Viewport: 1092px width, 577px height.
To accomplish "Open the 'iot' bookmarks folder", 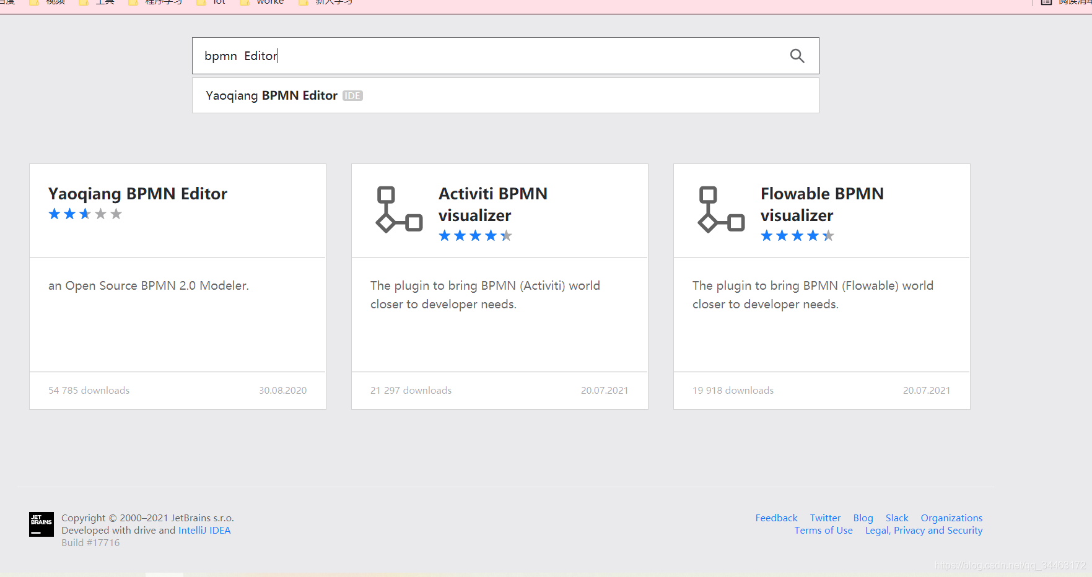I will (x=211, y=2).
